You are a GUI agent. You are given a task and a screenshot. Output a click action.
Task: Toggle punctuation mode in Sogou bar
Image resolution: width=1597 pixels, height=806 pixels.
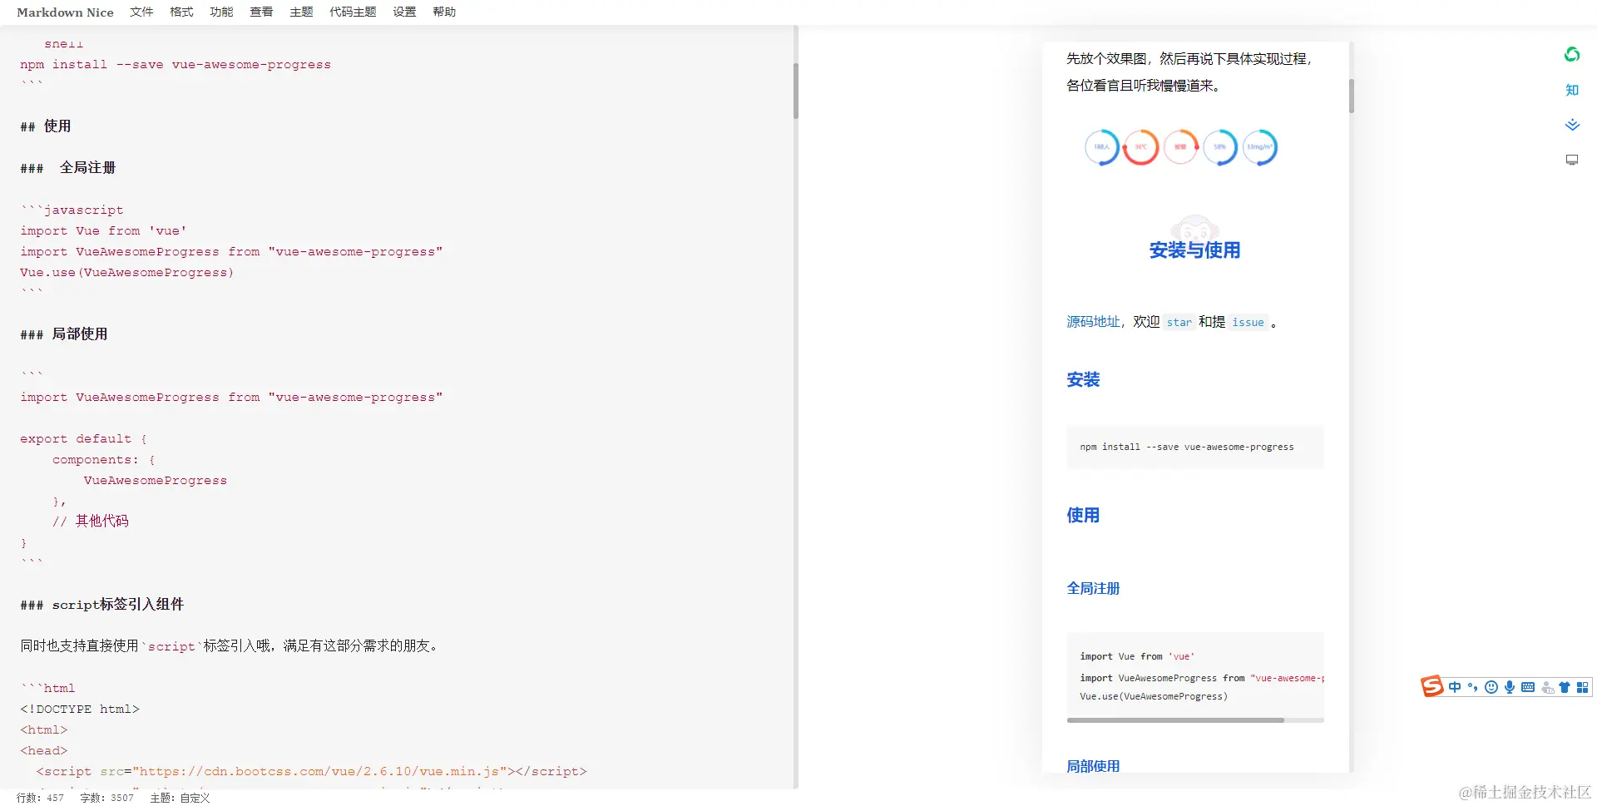1472,687
